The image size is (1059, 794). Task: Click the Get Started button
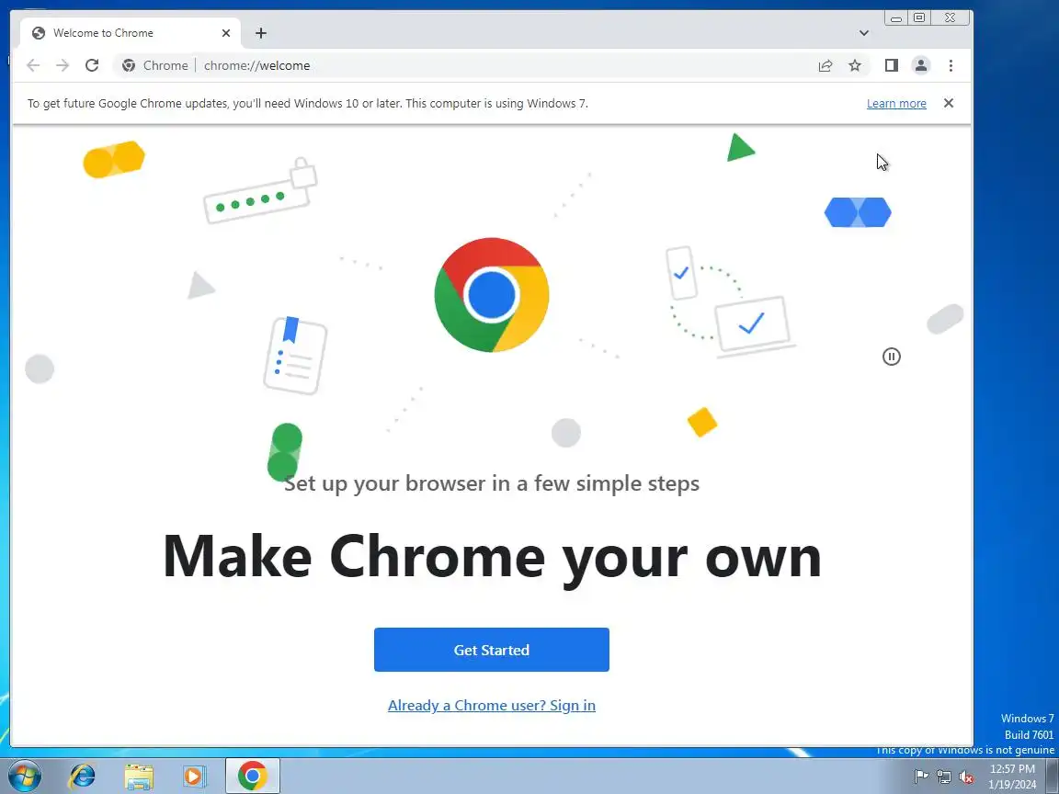[492, 650]
